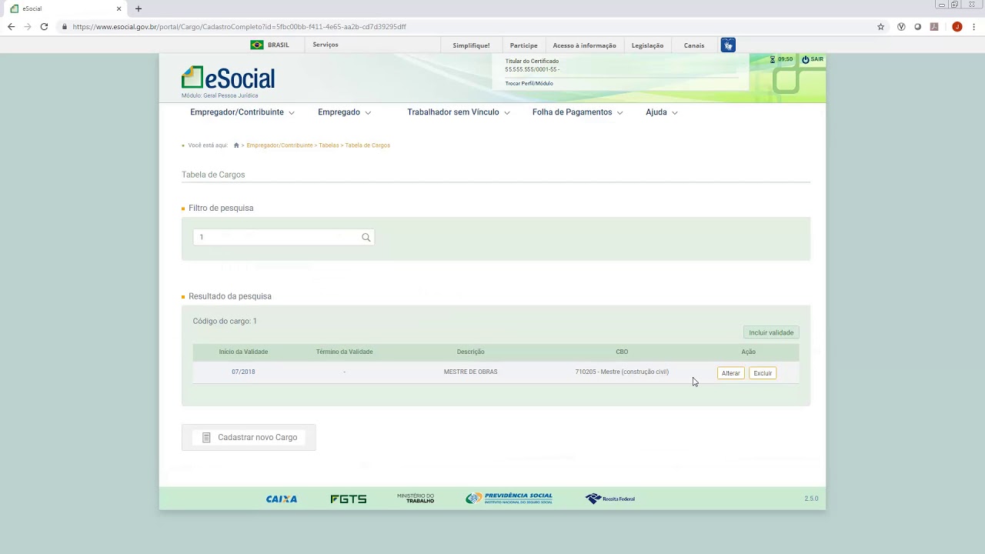985x554 pixels.
Task: Click the FGTS logo in footer
Action: coord(349,499)
